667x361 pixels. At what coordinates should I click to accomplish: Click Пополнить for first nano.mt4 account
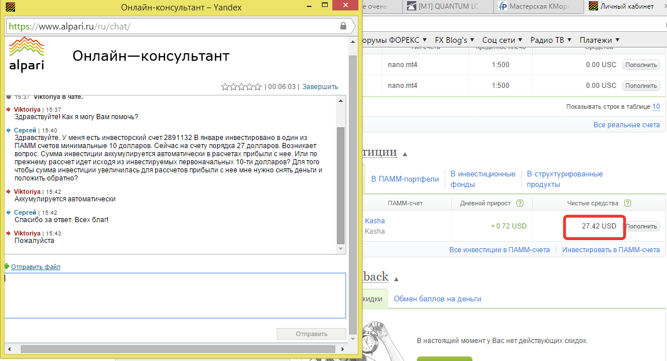point(641,65)
